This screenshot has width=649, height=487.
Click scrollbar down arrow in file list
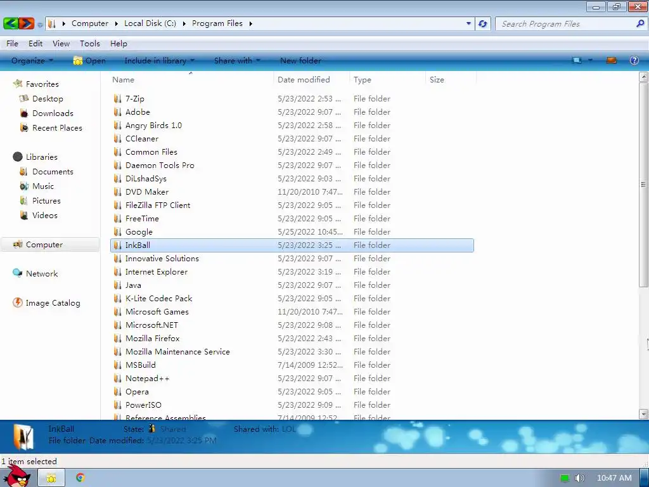643,413
